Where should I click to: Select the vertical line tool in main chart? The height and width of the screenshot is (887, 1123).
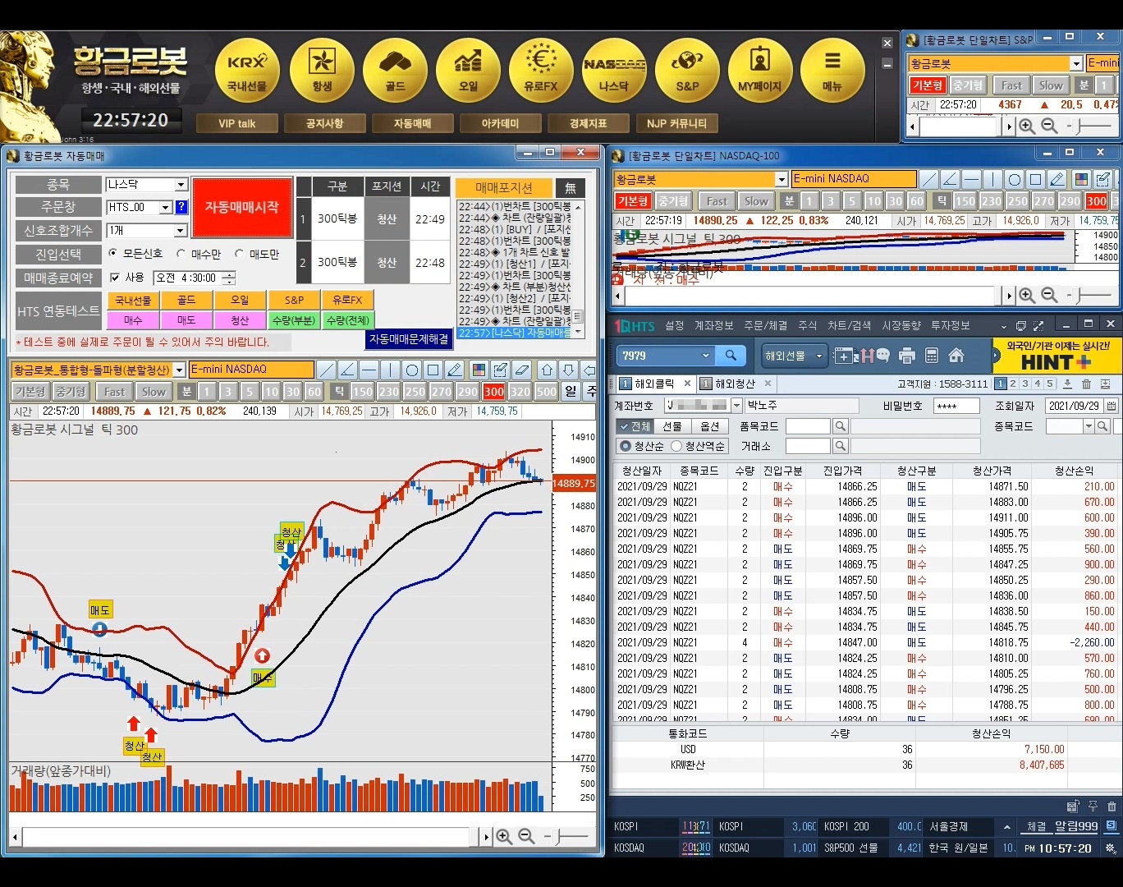(390, 370)
